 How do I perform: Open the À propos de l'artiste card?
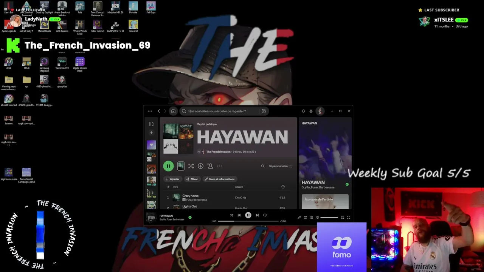coord(325,202)
